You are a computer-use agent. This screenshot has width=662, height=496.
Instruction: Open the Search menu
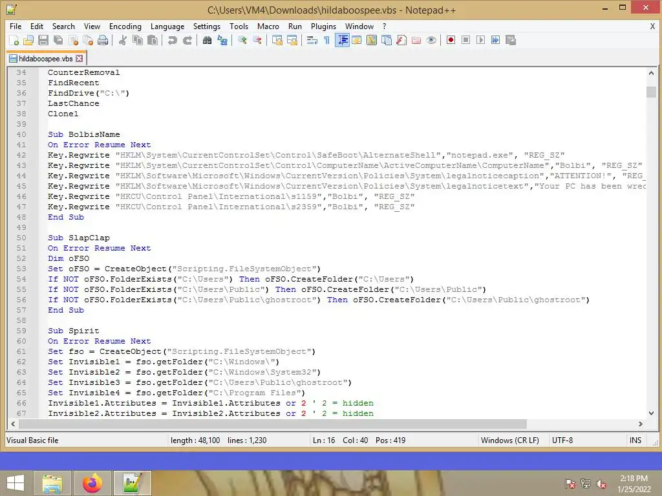63,26
